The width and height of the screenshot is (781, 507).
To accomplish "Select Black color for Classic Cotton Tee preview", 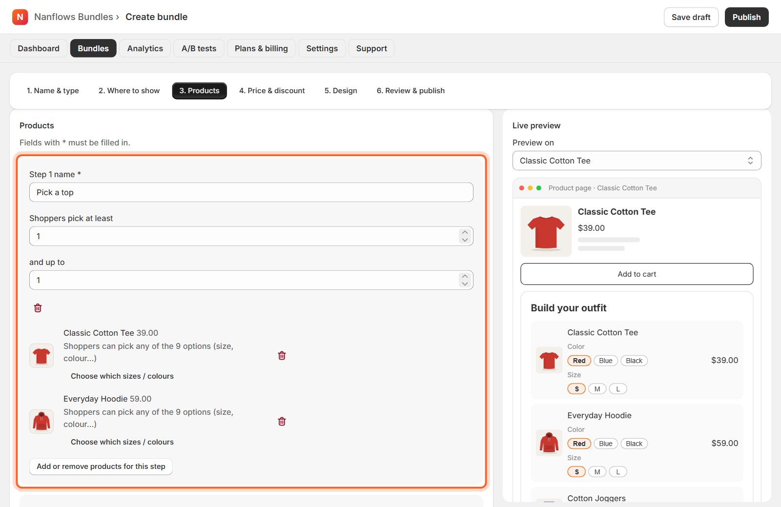I will 634,361.
